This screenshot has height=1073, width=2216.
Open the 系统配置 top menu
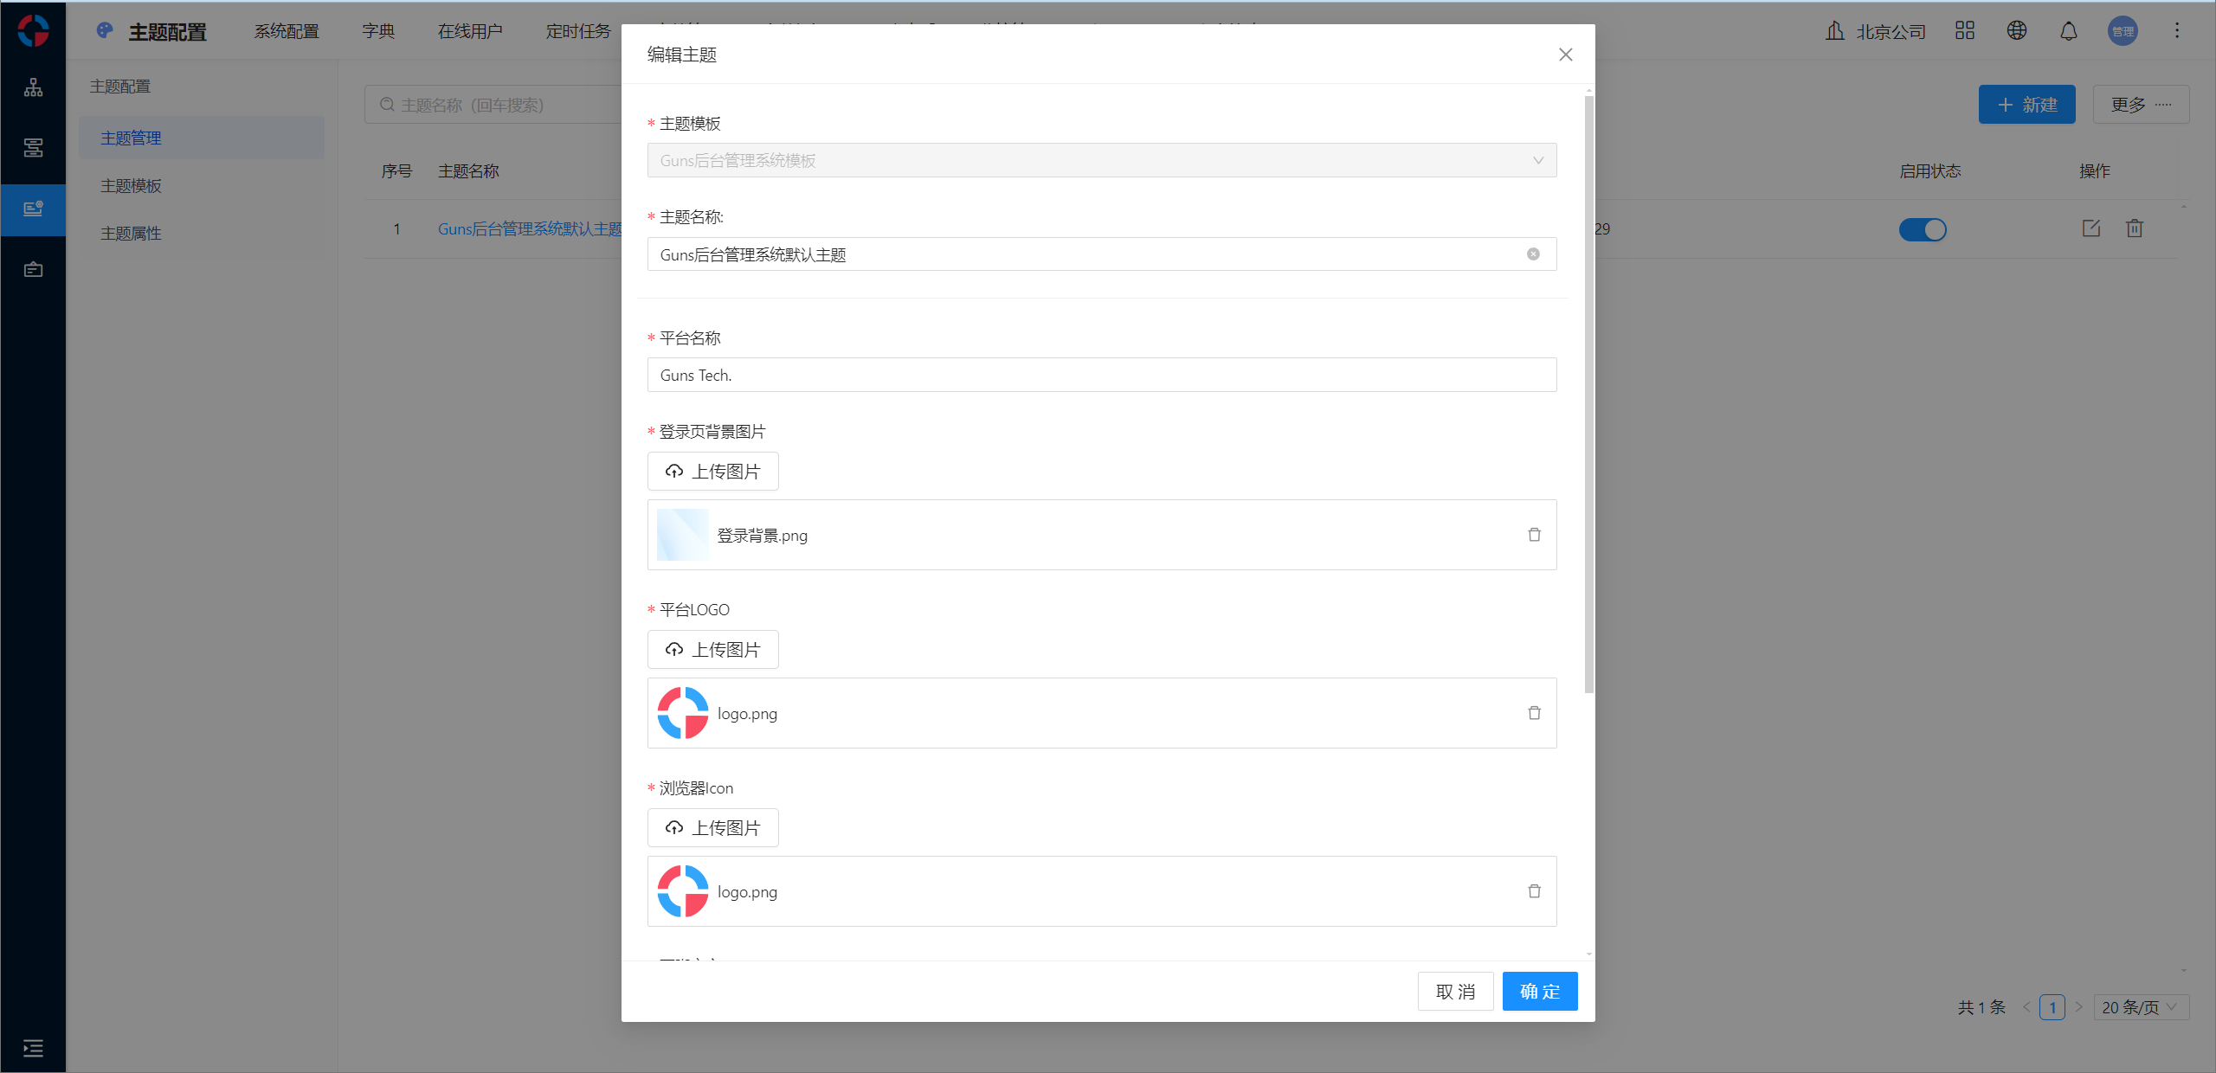click(x=287, y=31)
